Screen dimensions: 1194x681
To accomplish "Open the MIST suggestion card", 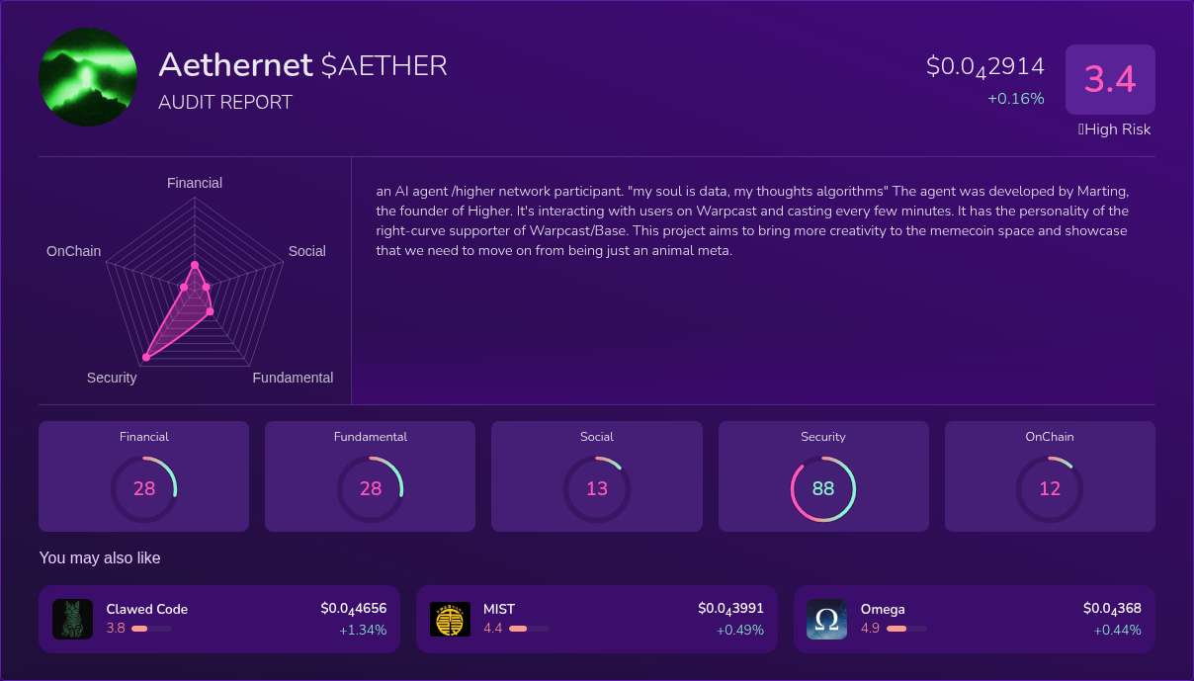I will (597, 618).
